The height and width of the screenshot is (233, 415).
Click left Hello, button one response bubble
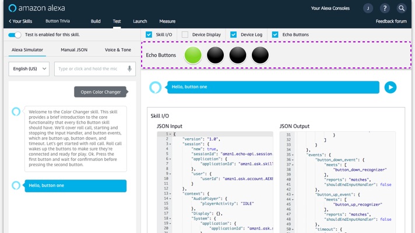(75, 185)
